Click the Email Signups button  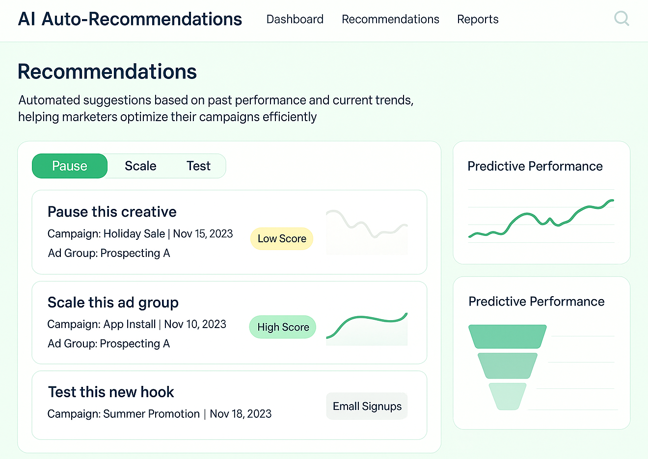point(367,406)
